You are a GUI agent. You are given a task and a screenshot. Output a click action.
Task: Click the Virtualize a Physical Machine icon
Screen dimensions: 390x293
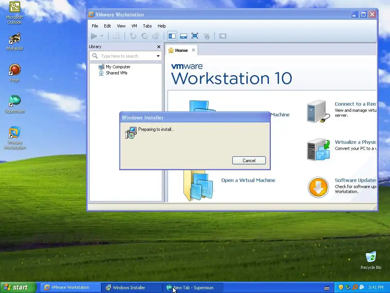(318, 150)
